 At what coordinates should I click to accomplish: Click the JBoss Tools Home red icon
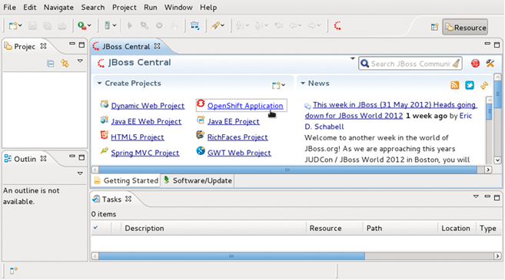coord(475,64)
